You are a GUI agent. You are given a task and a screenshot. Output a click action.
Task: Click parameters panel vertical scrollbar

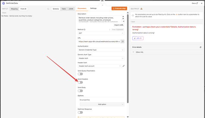128,59
